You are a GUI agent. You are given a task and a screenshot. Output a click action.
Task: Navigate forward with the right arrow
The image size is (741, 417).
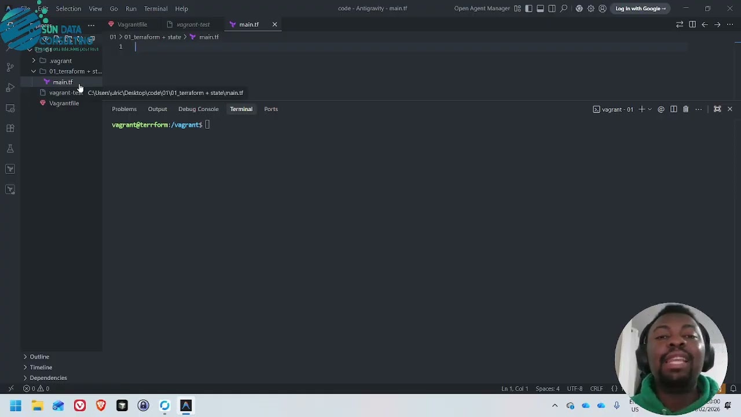(x=717, y=24)
